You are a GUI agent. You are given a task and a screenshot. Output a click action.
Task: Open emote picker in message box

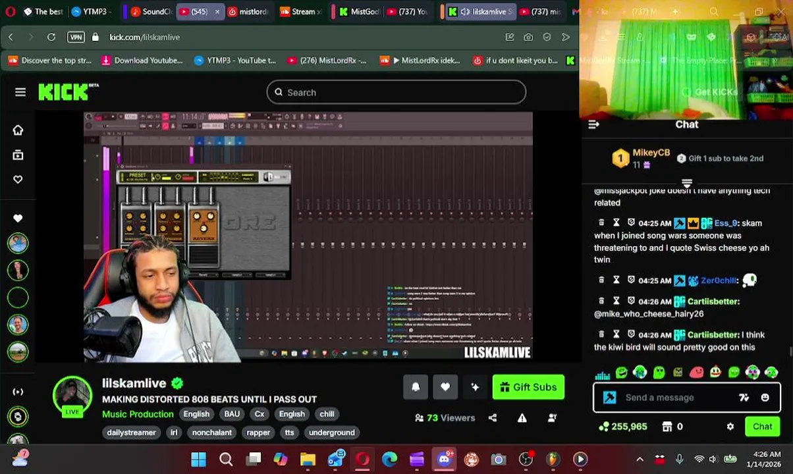click(x=765, y=398)
